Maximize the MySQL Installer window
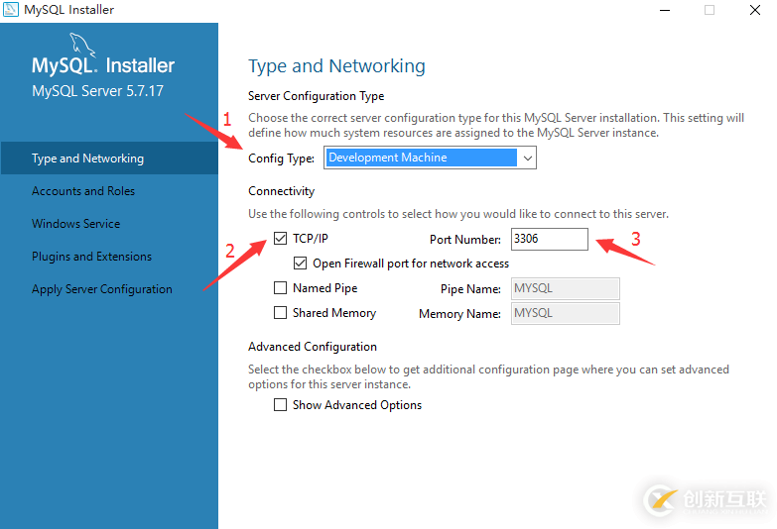Screen dimensions: 777x529 710,10
